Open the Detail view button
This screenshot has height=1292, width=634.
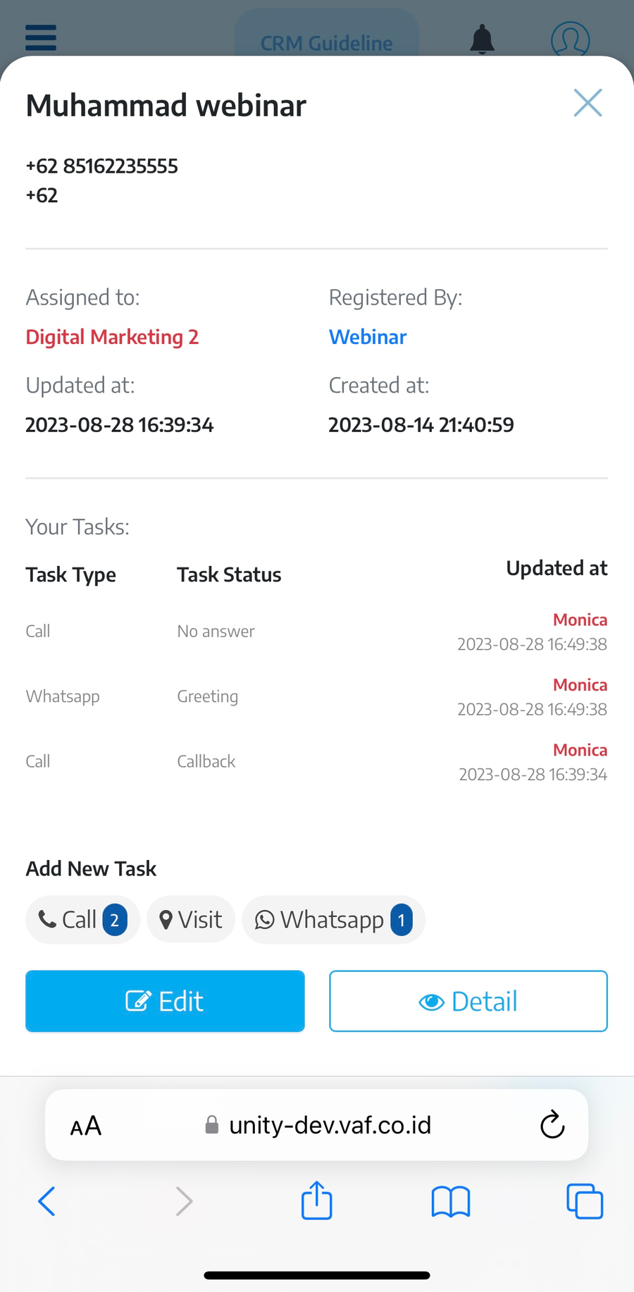468,1001
